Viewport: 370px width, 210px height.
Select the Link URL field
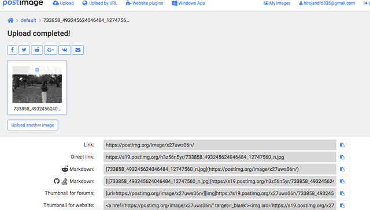[x=220, y=145]
